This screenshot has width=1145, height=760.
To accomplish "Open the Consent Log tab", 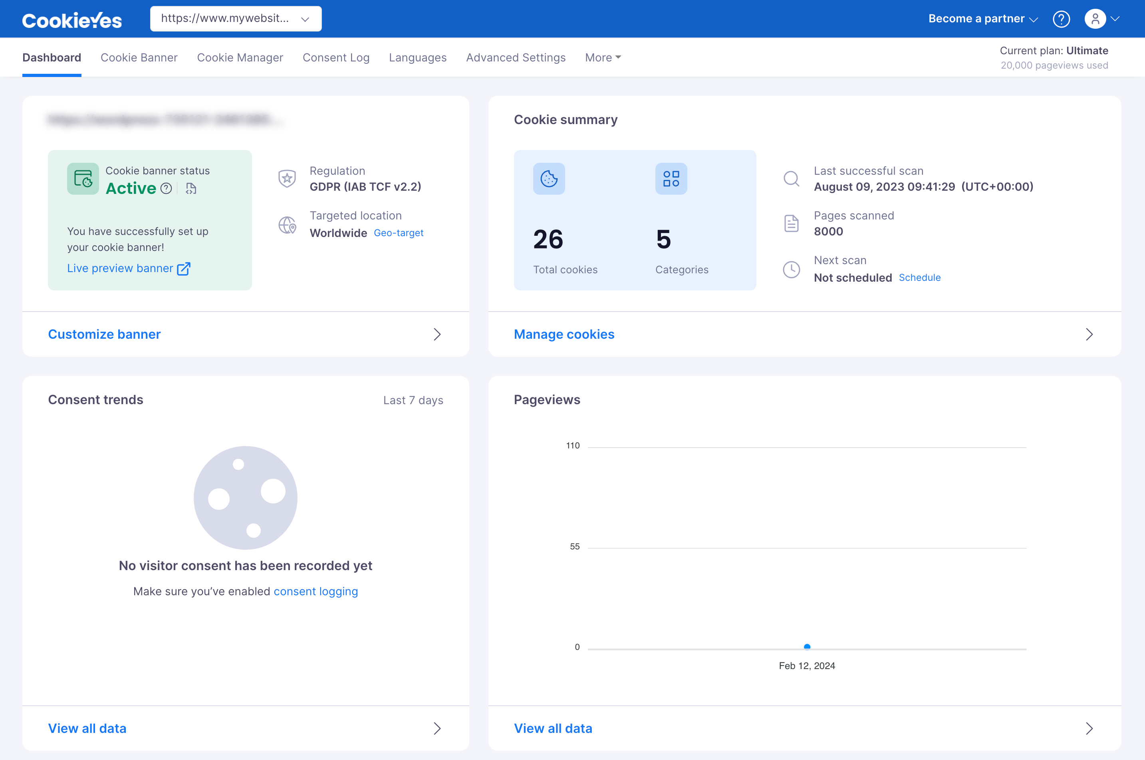I will [336, 58].
